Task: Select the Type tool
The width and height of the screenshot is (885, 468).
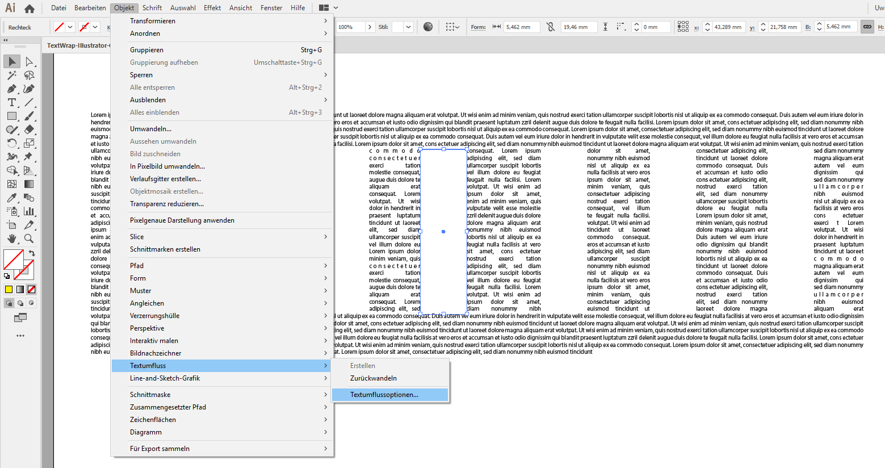Action: tap(12, 102)
